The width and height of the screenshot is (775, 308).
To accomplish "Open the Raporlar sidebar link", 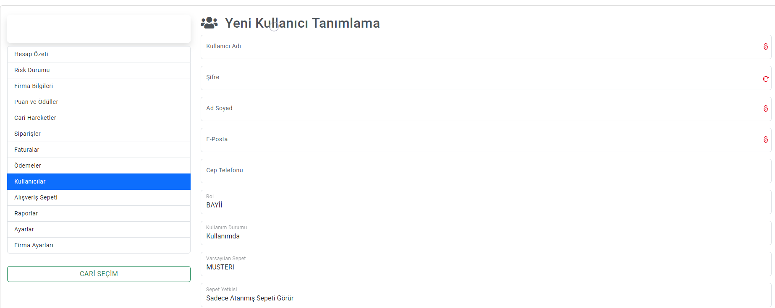I will pyautogui.click(x=99, y=213).
